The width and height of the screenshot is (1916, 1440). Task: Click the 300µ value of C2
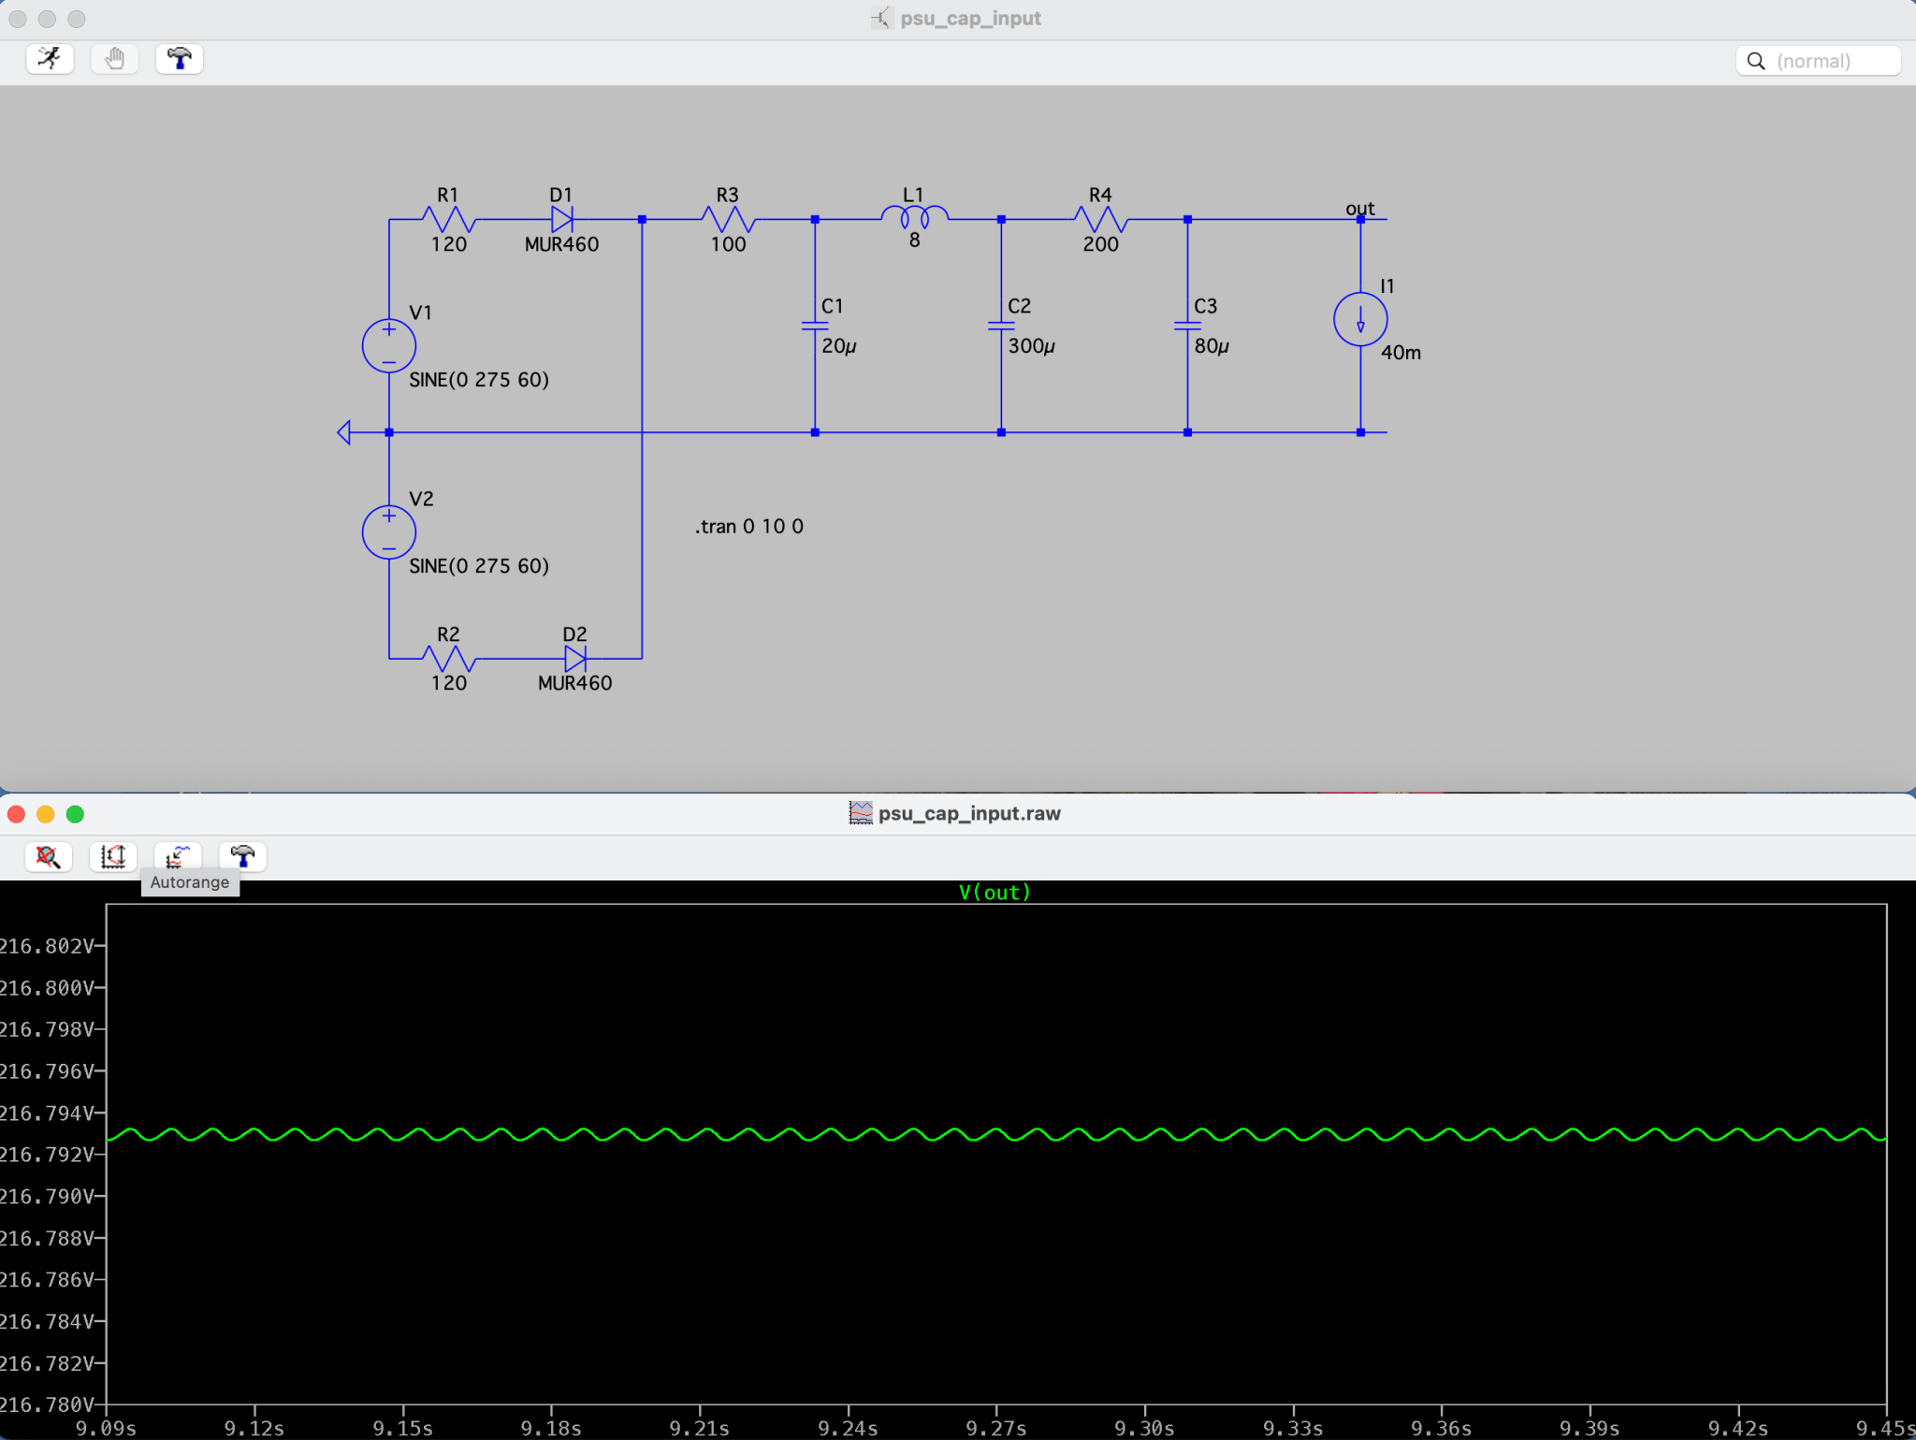click(x=1032, y=346)
